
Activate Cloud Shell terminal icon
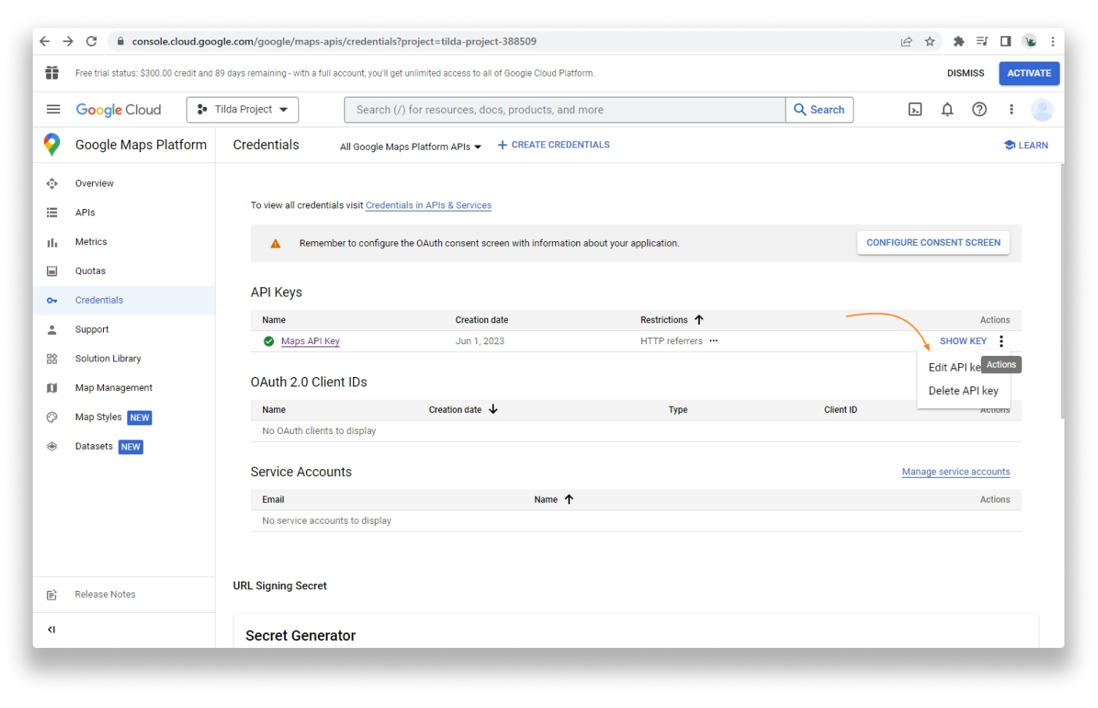[x=914, y=109]
